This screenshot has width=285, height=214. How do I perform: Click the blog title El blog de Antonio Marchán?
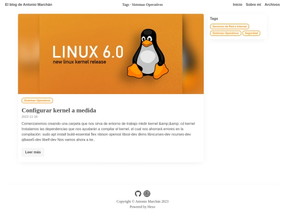[28, 5]
